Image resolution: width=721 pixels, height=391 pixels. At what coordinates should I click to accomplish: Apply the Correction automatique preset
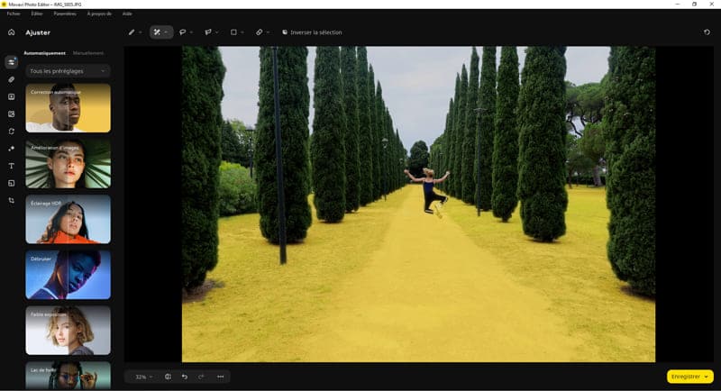pyautogui.click(x=68, y=108)
